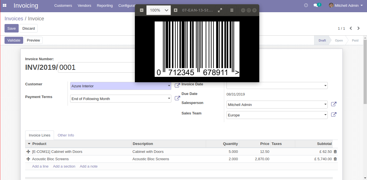Click the 5.000 quantity cell
This screenshot has height=180, width=367.
point(223,152)
